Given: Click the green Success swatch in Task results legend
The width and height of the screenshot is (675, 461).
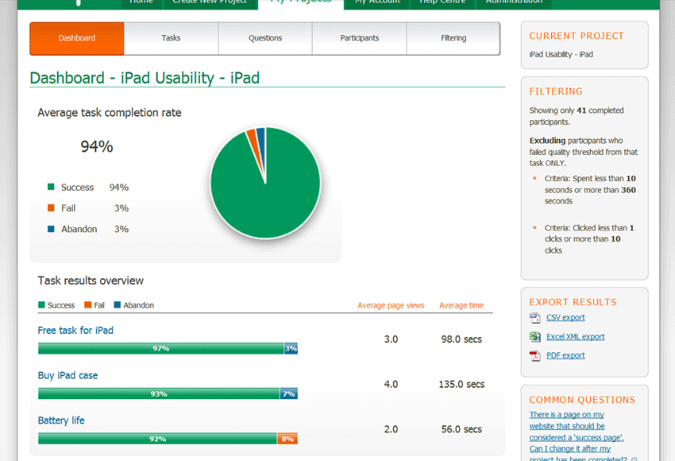Looking at the screenshot, I should tap(41, 304).
